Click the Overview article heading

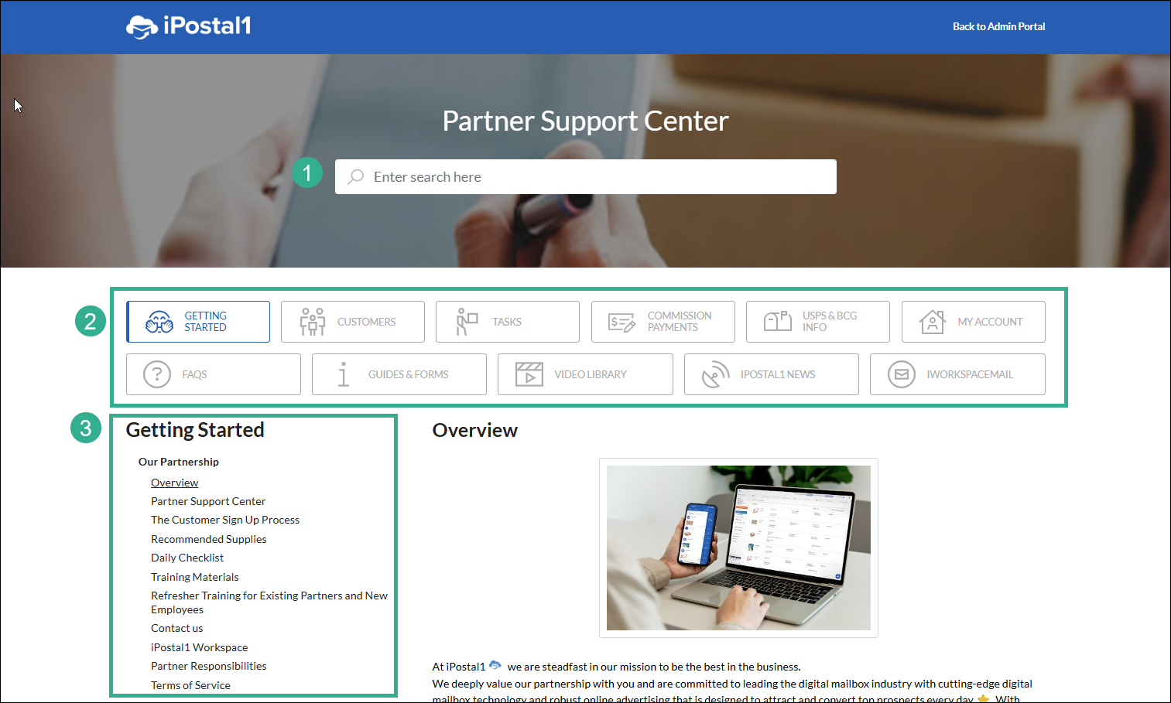click(x=475, y=431)
